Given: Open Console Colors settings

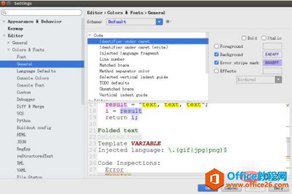Looking at the screenshot, I should click(x=33, y=78).
